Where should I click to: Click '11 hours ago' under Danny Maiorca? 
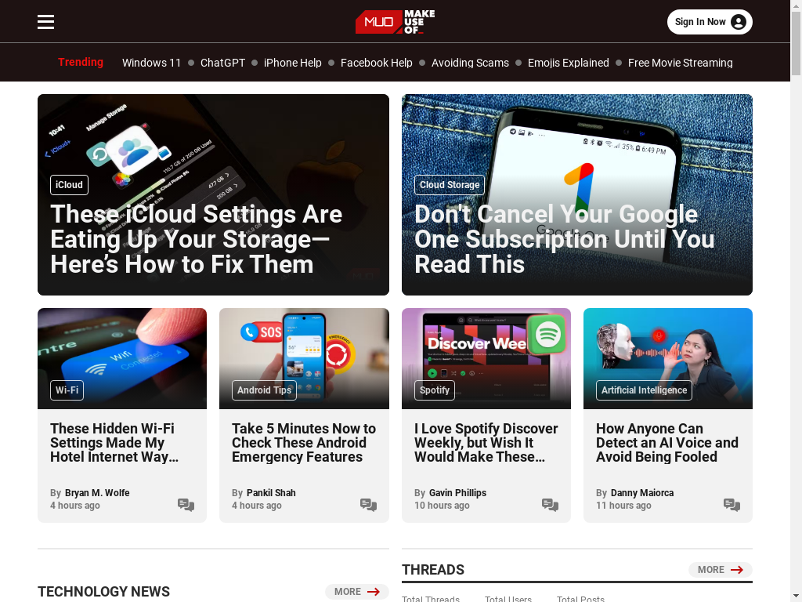[623, 506]
